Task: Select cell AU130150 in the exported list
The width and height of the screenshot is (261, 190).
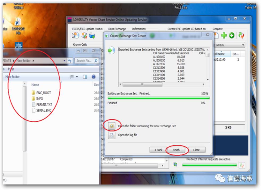Action: click(x=159, y=57)
